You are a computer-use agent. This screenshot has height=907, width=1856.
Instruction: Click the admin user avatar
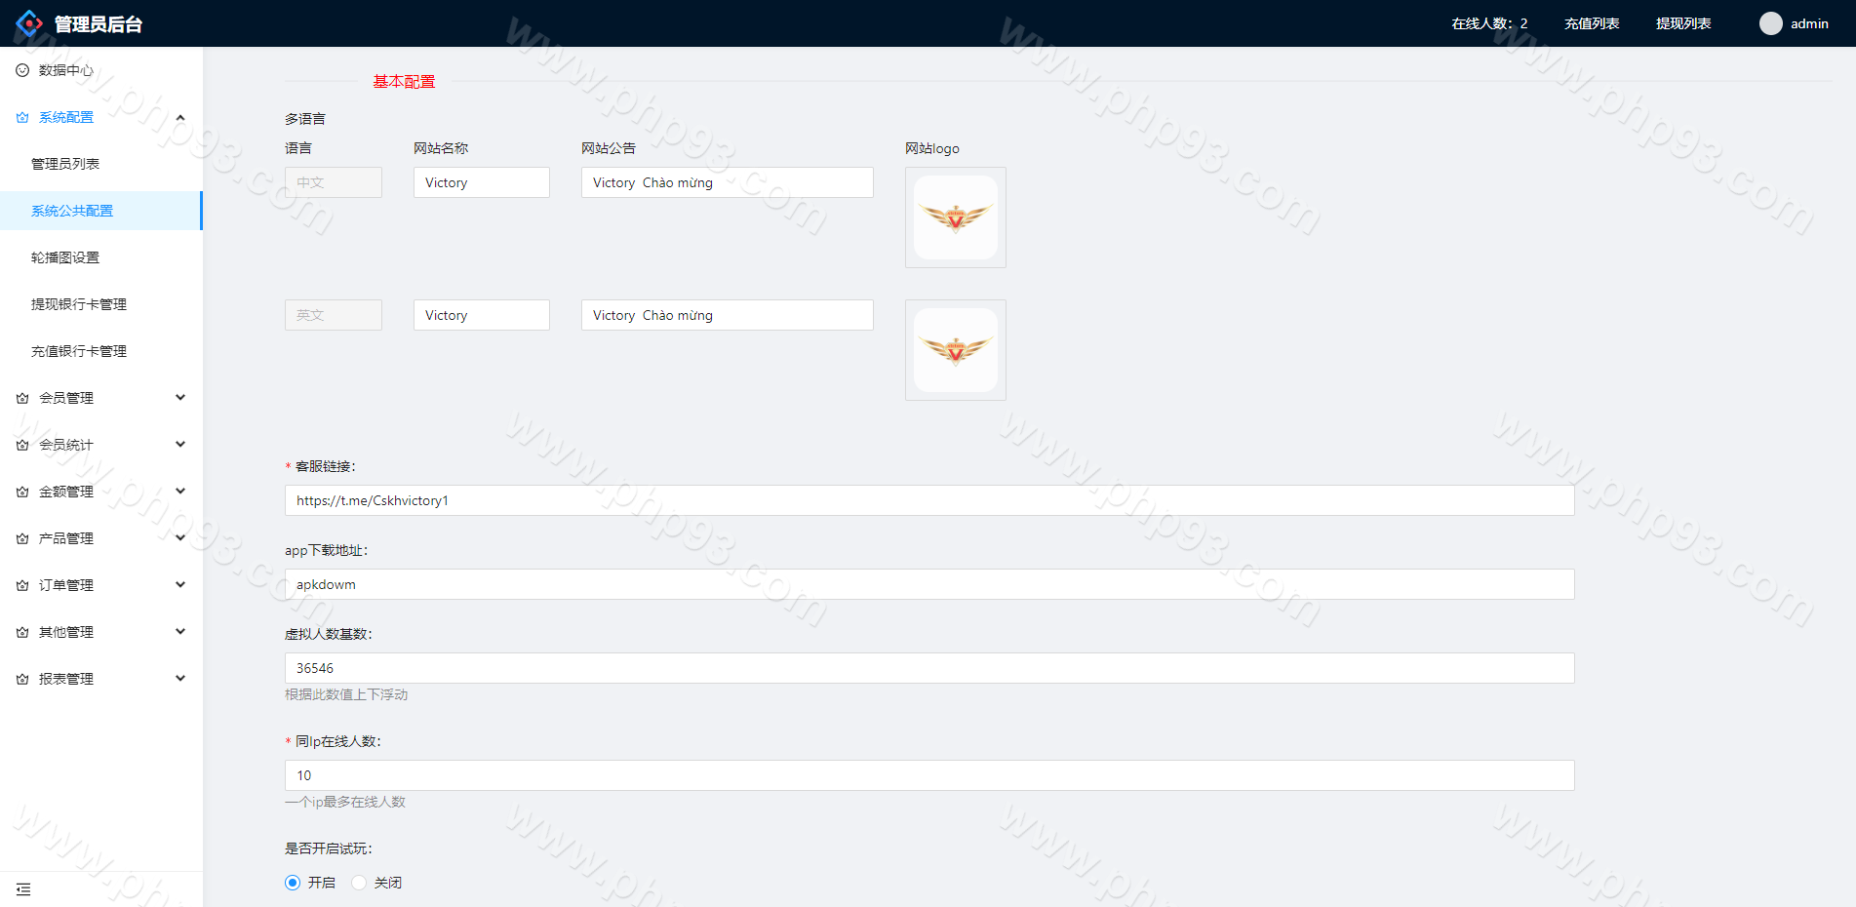1770,23
